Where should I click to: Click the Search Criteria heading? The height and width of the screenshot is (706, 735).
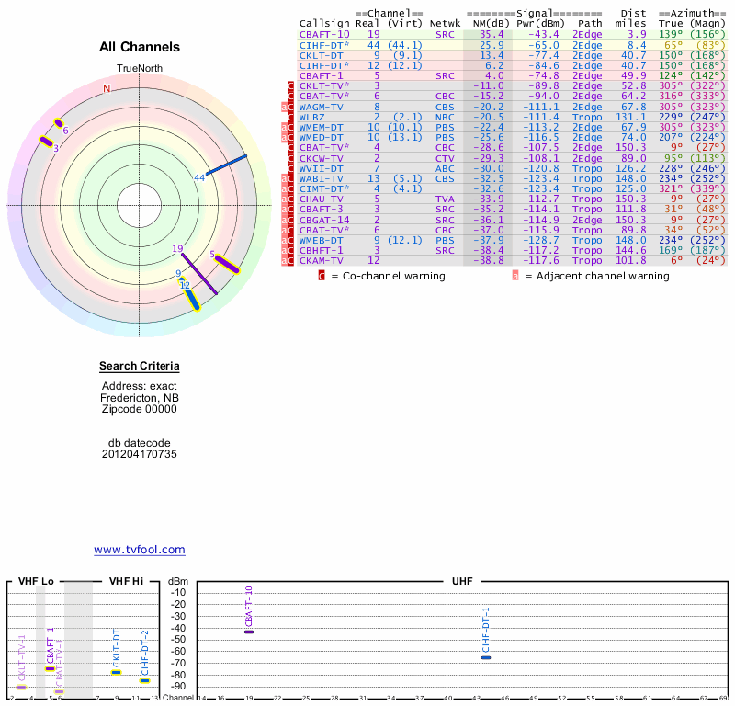tap(140, 367)
